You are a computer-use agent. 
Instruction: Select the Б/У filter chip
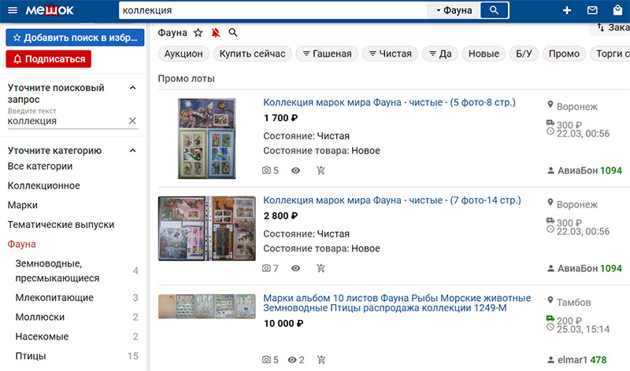[x=524, y=53]
